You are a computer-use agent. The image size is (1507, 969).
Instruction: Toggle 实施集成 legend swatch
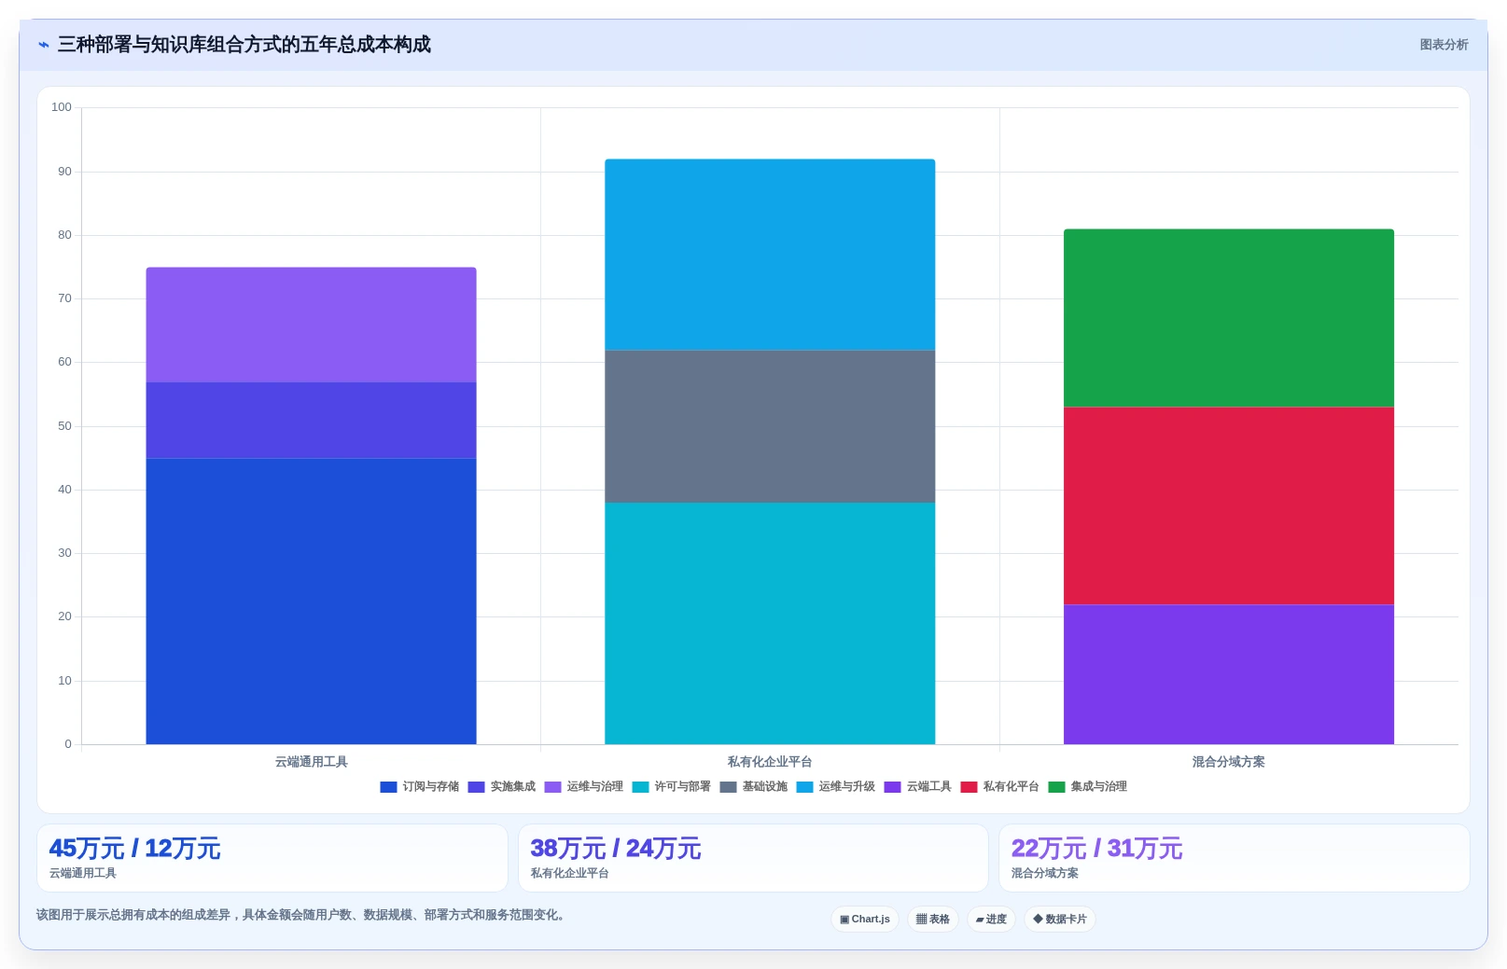(477, 787)
